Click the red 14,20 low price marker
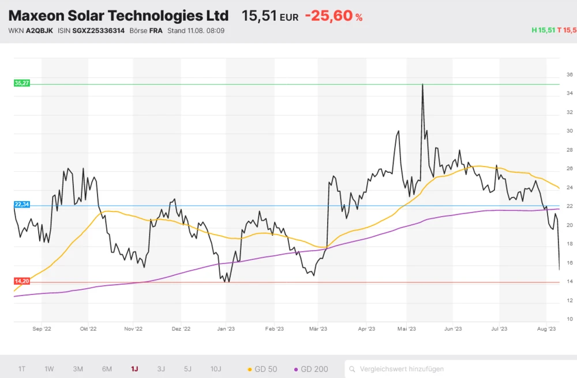The image size is (577, 378). point(21,281)
